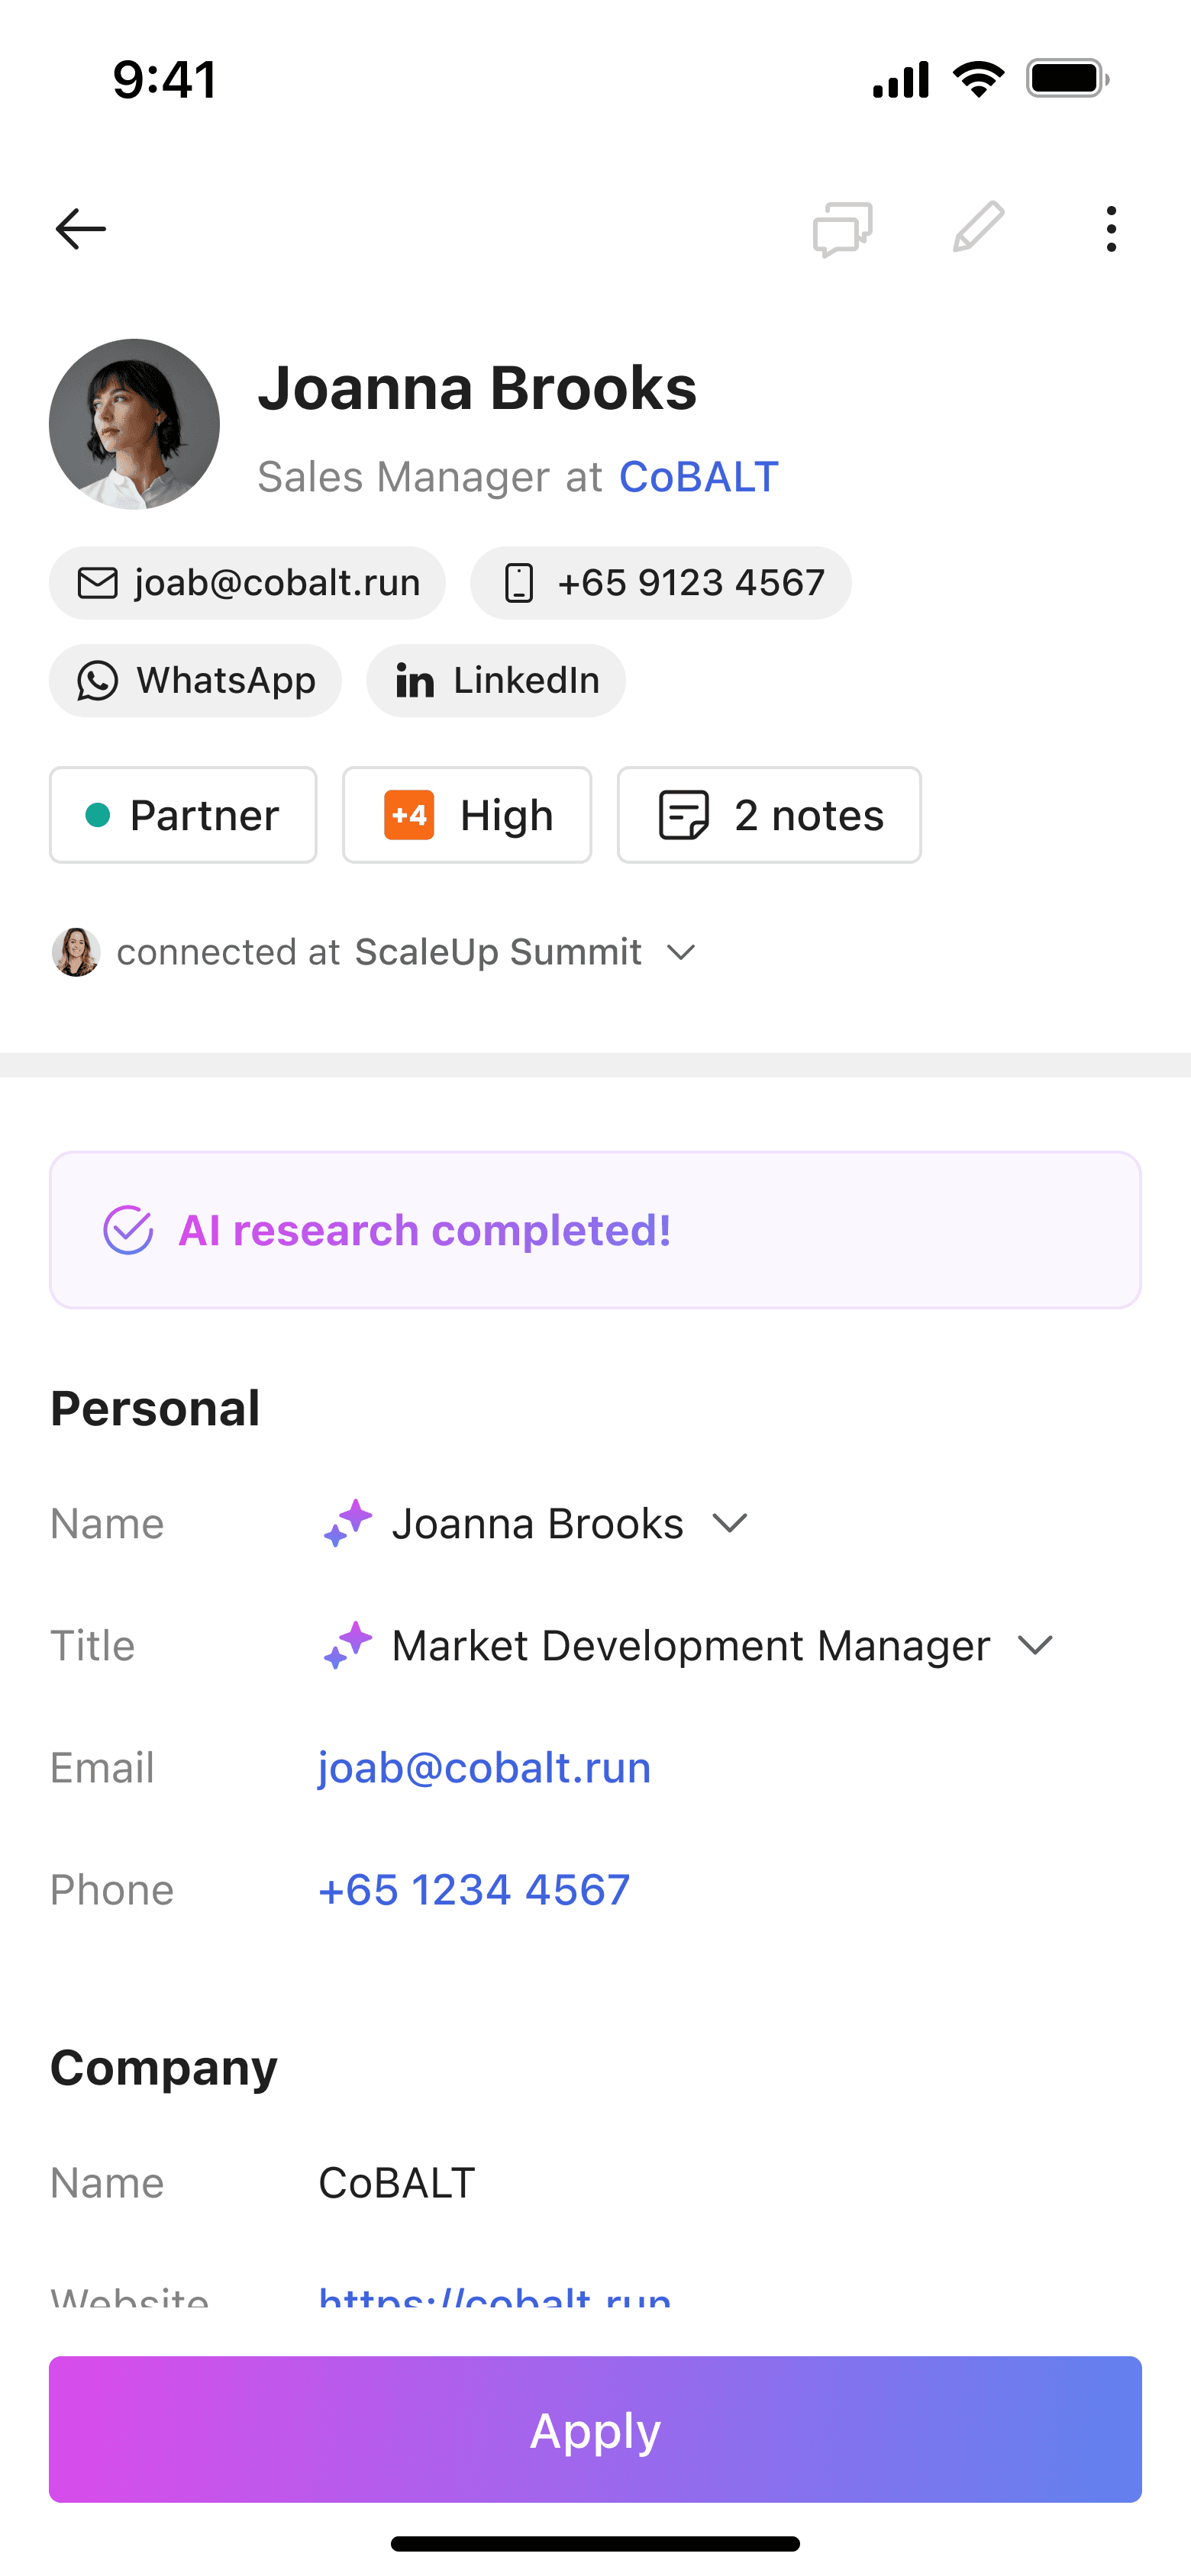Tap the home indicator bar

(x=595, y=2544)
